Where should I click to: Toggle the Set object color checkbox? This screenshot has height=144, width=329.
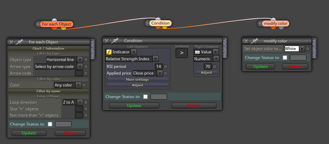(x=307, y=49)
